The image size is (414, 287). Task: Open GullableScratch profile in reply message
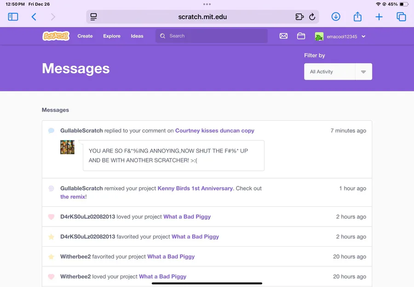tap(81, 130)
